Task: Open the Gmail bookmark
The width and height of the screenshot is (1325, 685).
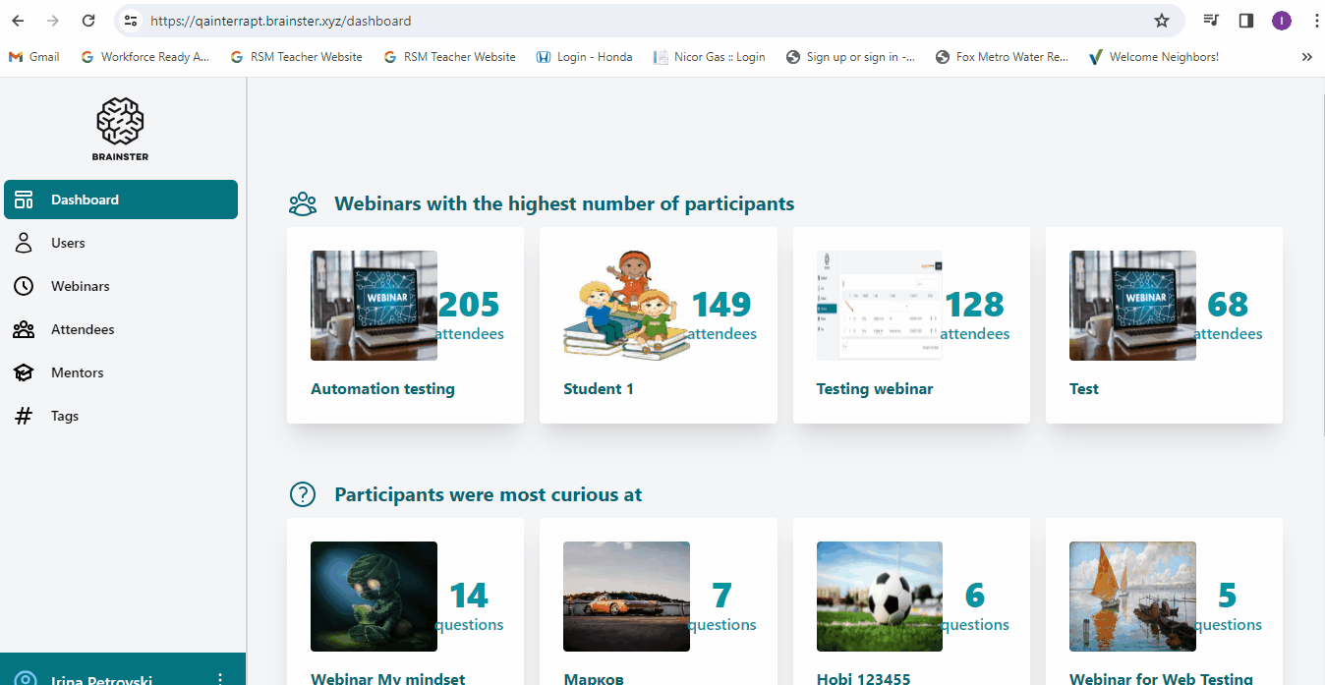Action: [x=34, y=57]
